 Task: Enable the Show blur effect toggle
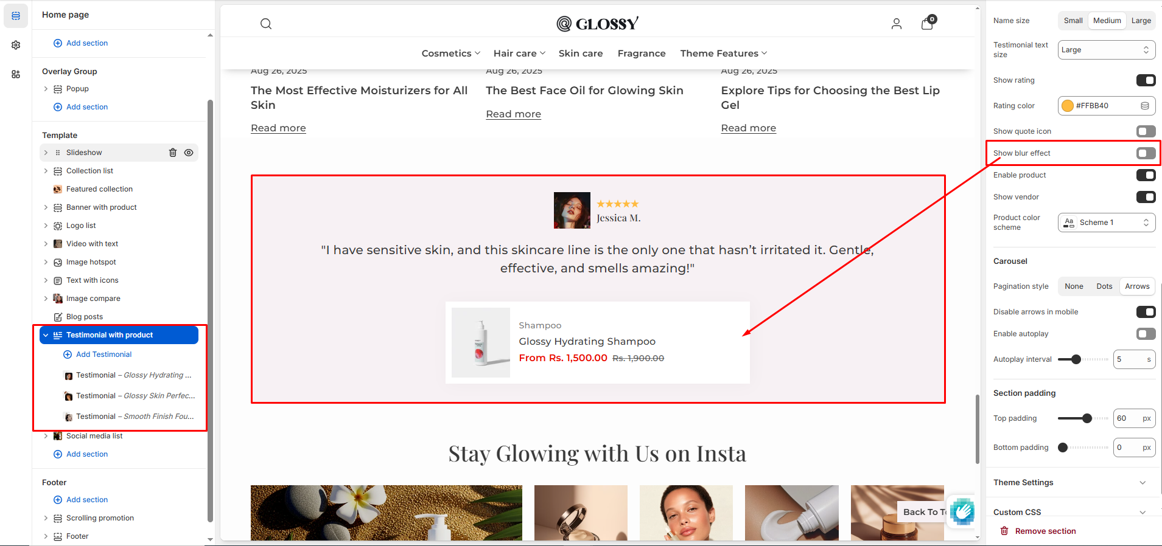tap(1146, 153)
